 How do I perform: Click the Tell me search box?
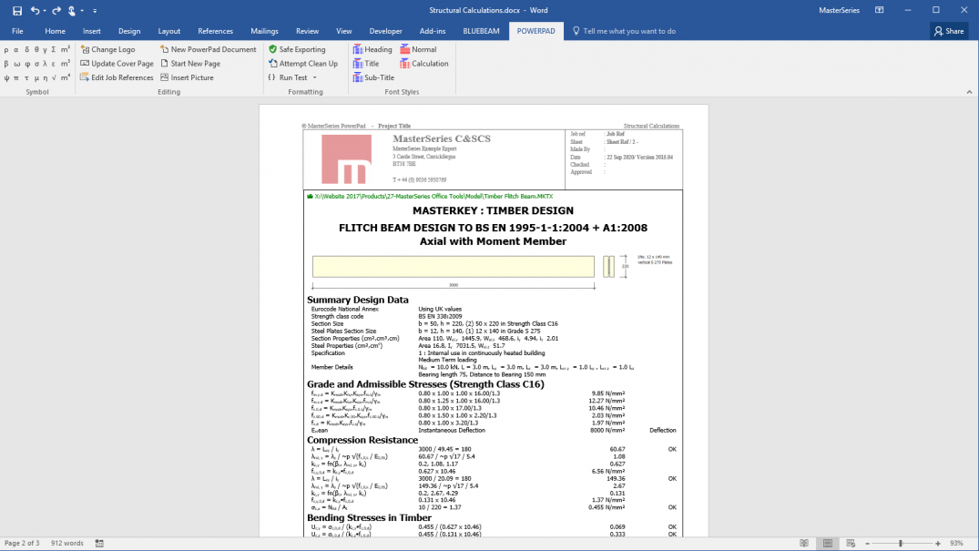625,31
